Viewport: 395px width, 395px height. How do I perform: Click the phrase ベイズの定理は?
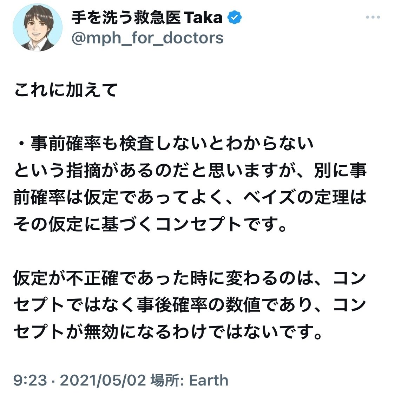[x=305, y=197]
